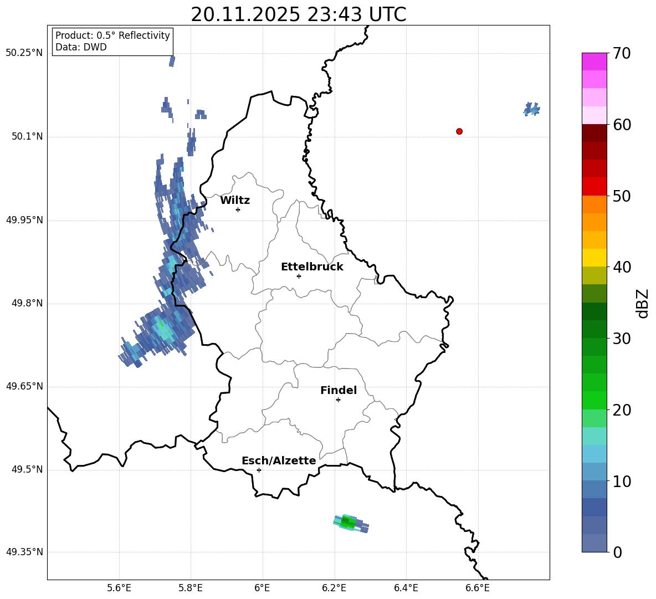Click the longitude label 5.8°E
This screenshot has height=599, width=656.
pyautogui.click(x=191, y=588)
